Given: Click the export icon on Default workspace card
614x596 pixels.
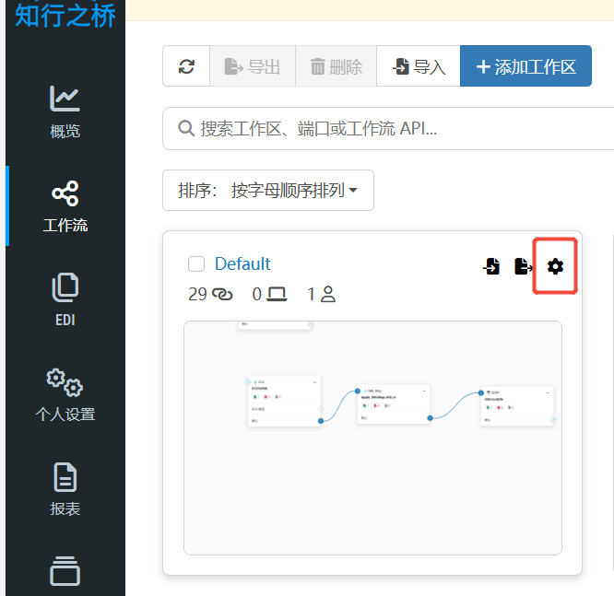Looking at the screenshot, I should pos(524,266).
